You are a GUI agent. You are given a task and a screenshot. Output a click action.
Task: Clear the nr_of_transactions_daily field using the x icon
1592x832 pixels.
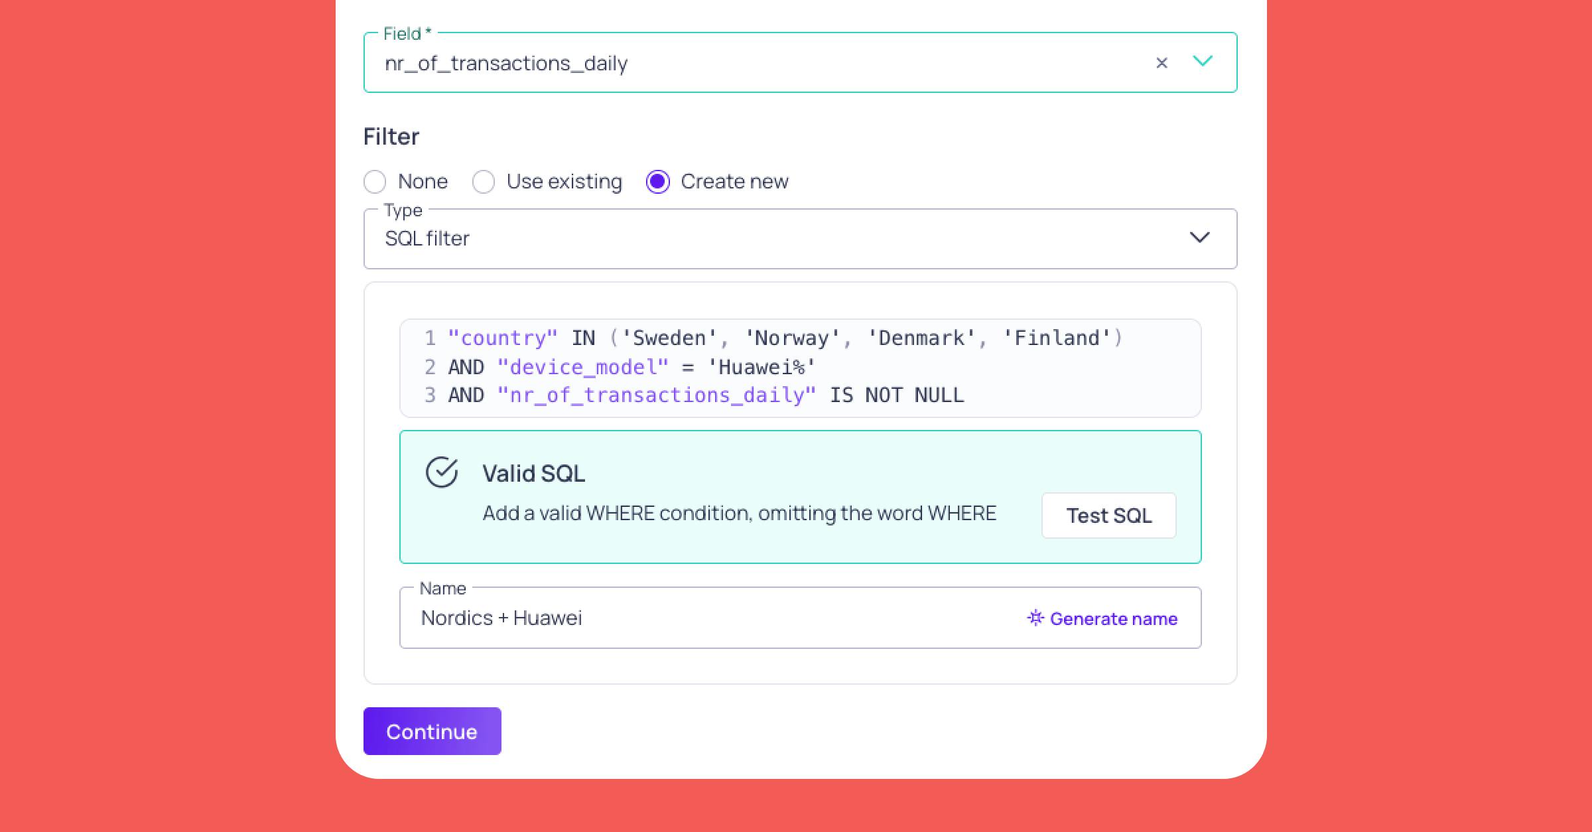(x=1162, y=62)
